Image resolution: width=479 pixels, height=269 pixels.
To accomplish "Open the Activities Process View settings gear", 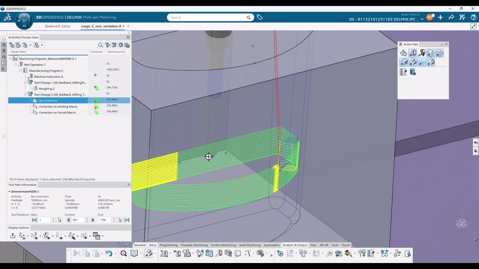I will [120, 45].
